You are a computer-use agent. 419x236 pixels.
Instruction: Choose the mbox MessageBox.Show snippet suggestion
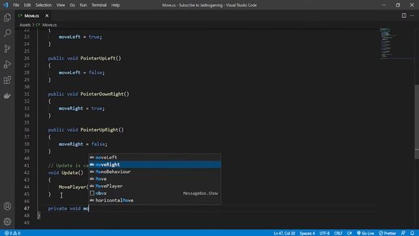tap(155, 193)
